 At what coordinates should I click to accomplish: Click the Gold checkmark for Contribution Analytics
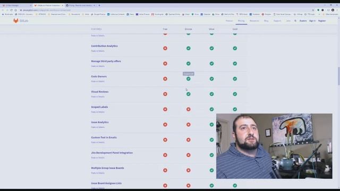tap(235, 48)
